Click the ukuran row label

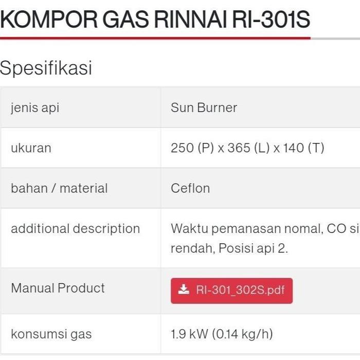pos(31,148)
